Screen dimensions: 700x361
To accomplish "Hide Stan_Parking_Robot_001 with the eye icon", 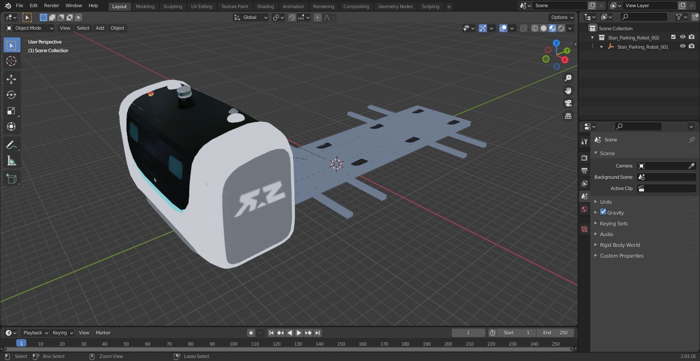I will click(683, 47).
